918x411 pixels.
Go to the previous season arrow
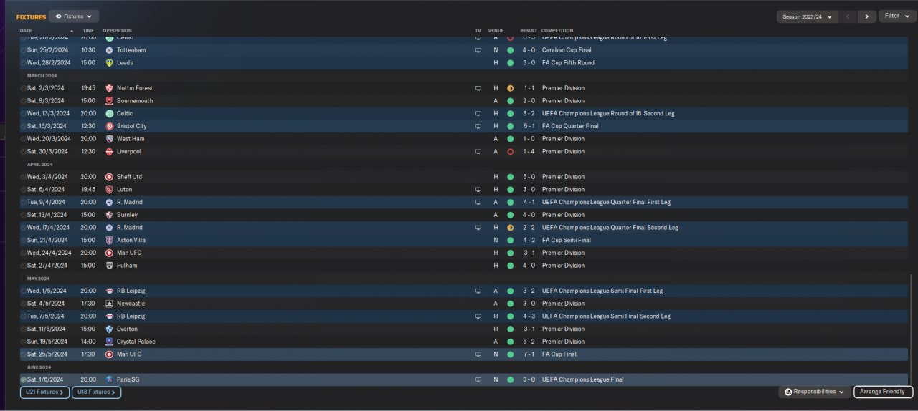pos(848,16)
